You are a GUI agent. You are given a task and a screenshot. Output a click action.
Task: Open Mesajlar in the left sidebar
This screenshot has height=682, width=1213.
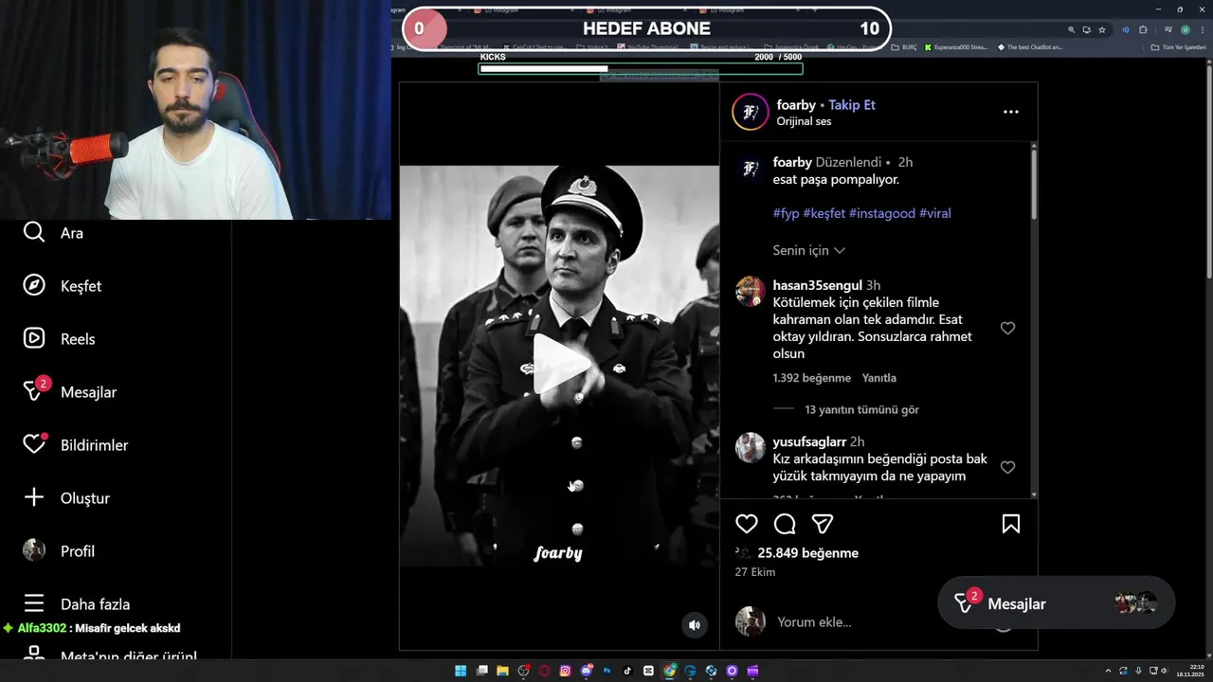69,392
